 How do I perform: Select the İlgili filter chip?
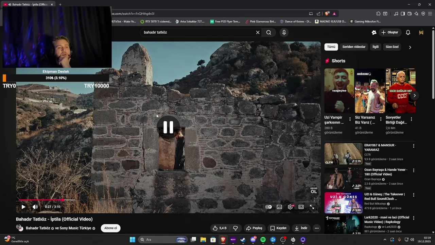(x=376, y=47)
